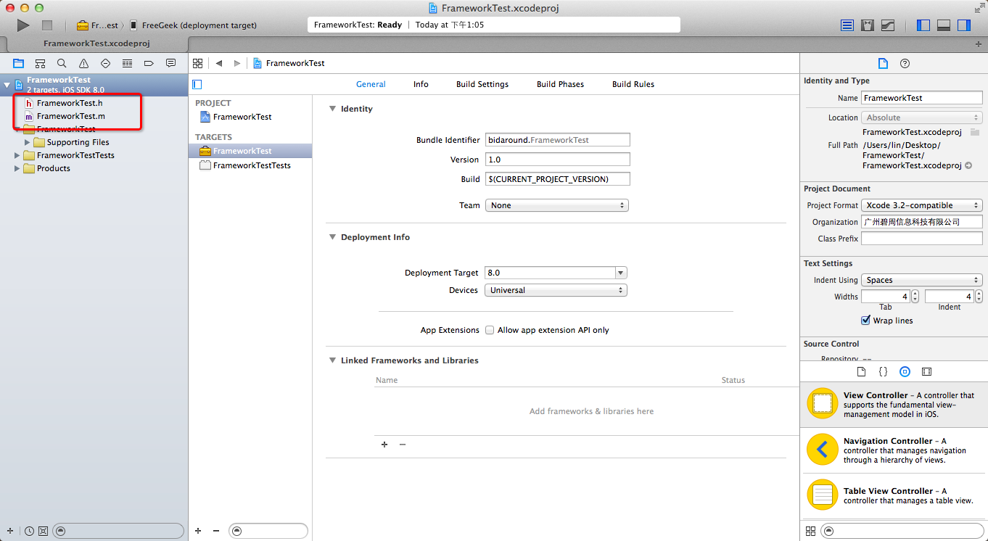Image resolution: width=988 pixels, height=541 pixels.
Task: Go forward in editor history
Action: [x=236, y=63]
